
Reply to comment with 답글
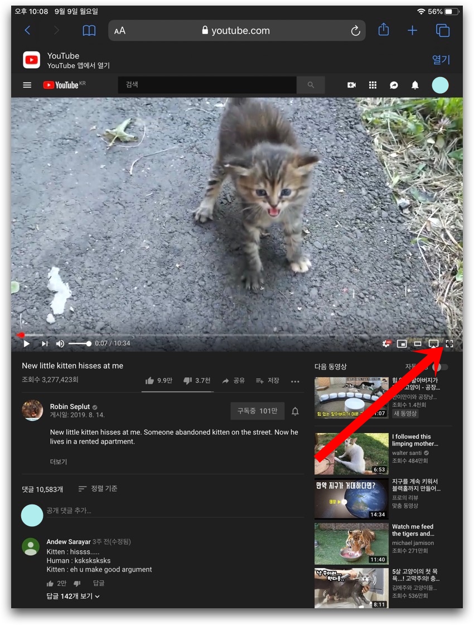click(99, 583)
